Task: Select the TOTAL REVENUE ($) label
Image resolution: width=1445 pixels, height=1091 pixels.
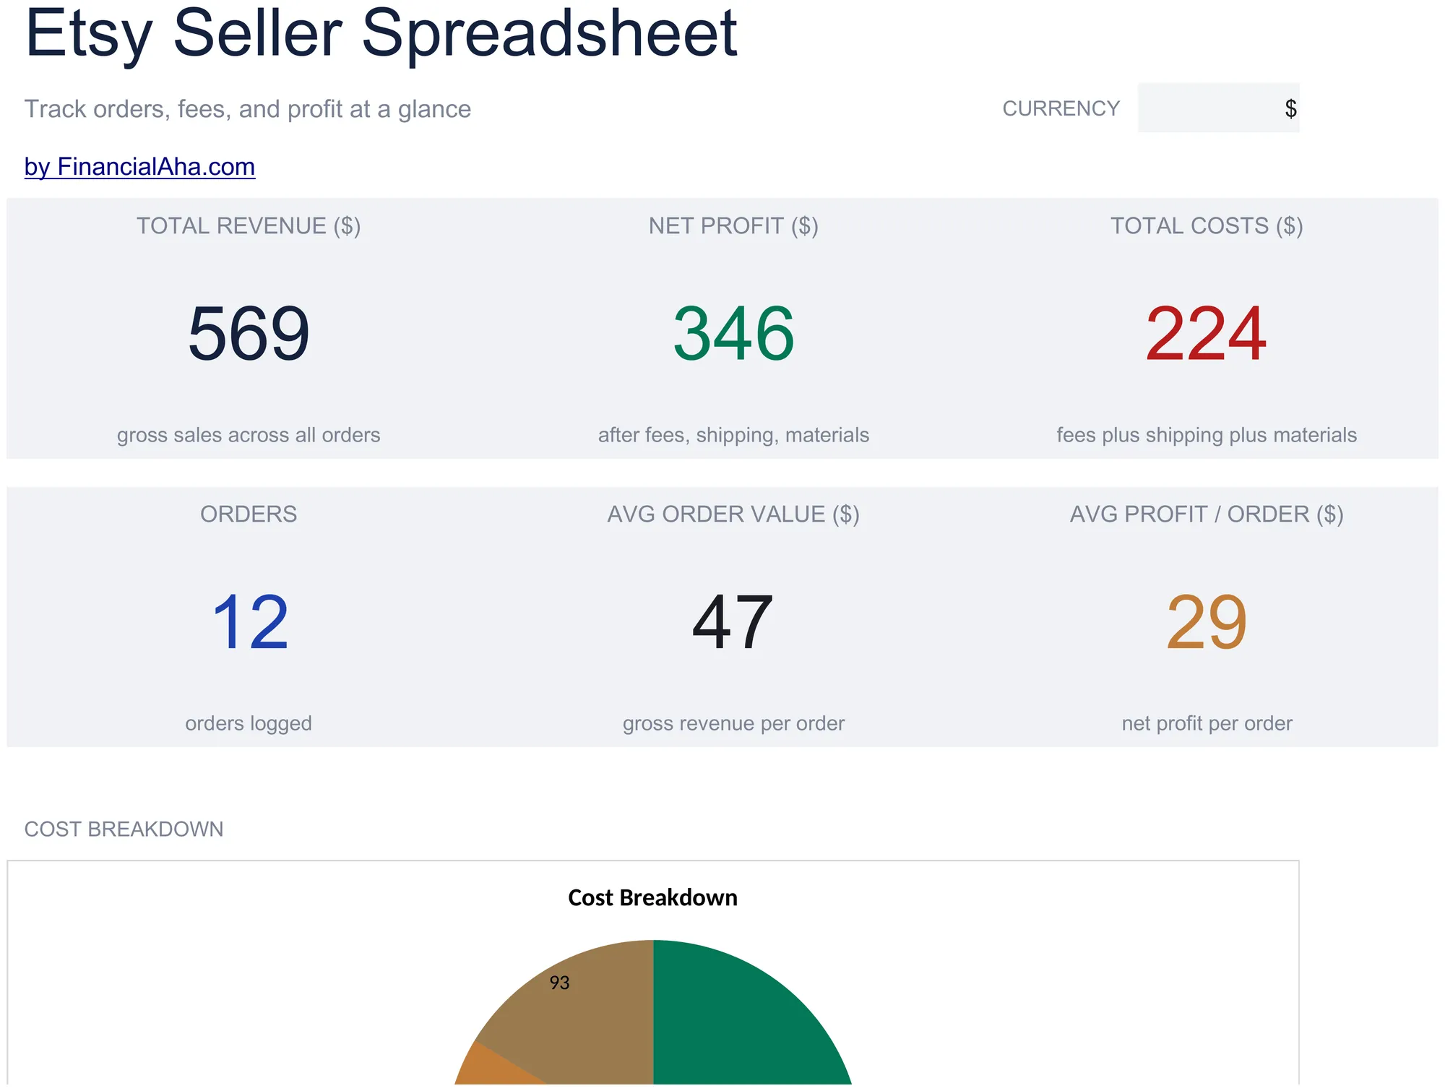Action: pyautogui.click(x=249, y=226)
